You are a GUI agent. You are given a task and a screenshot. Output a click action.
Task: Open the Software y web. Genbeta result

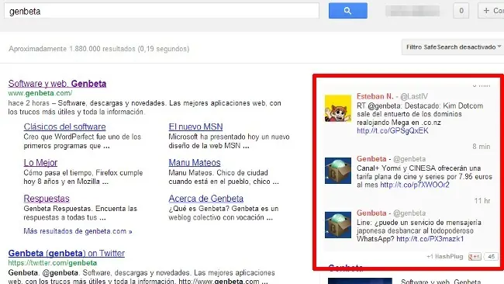[x=57, y=84]
